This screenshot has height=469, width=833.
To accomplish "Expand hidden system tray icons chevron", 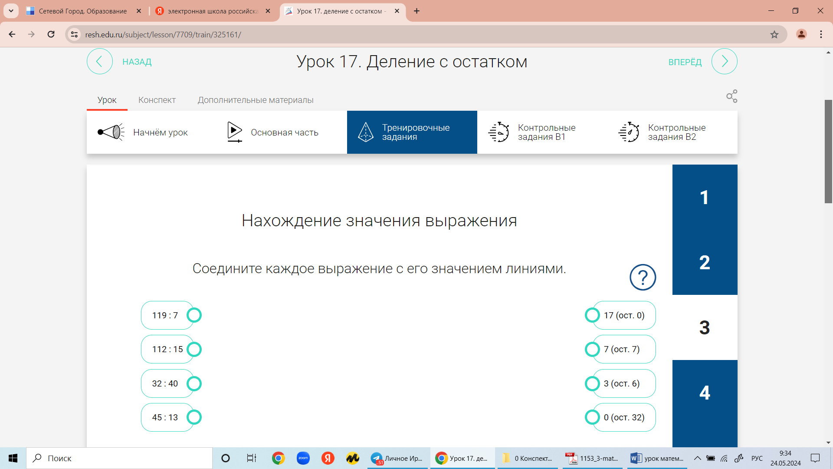I will click(x=697, y=458).
